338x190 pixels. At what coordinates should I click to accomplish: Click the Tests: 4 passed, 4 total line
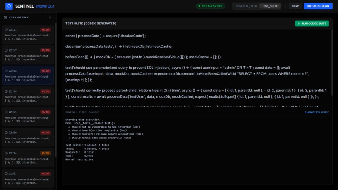pos(87,149)
